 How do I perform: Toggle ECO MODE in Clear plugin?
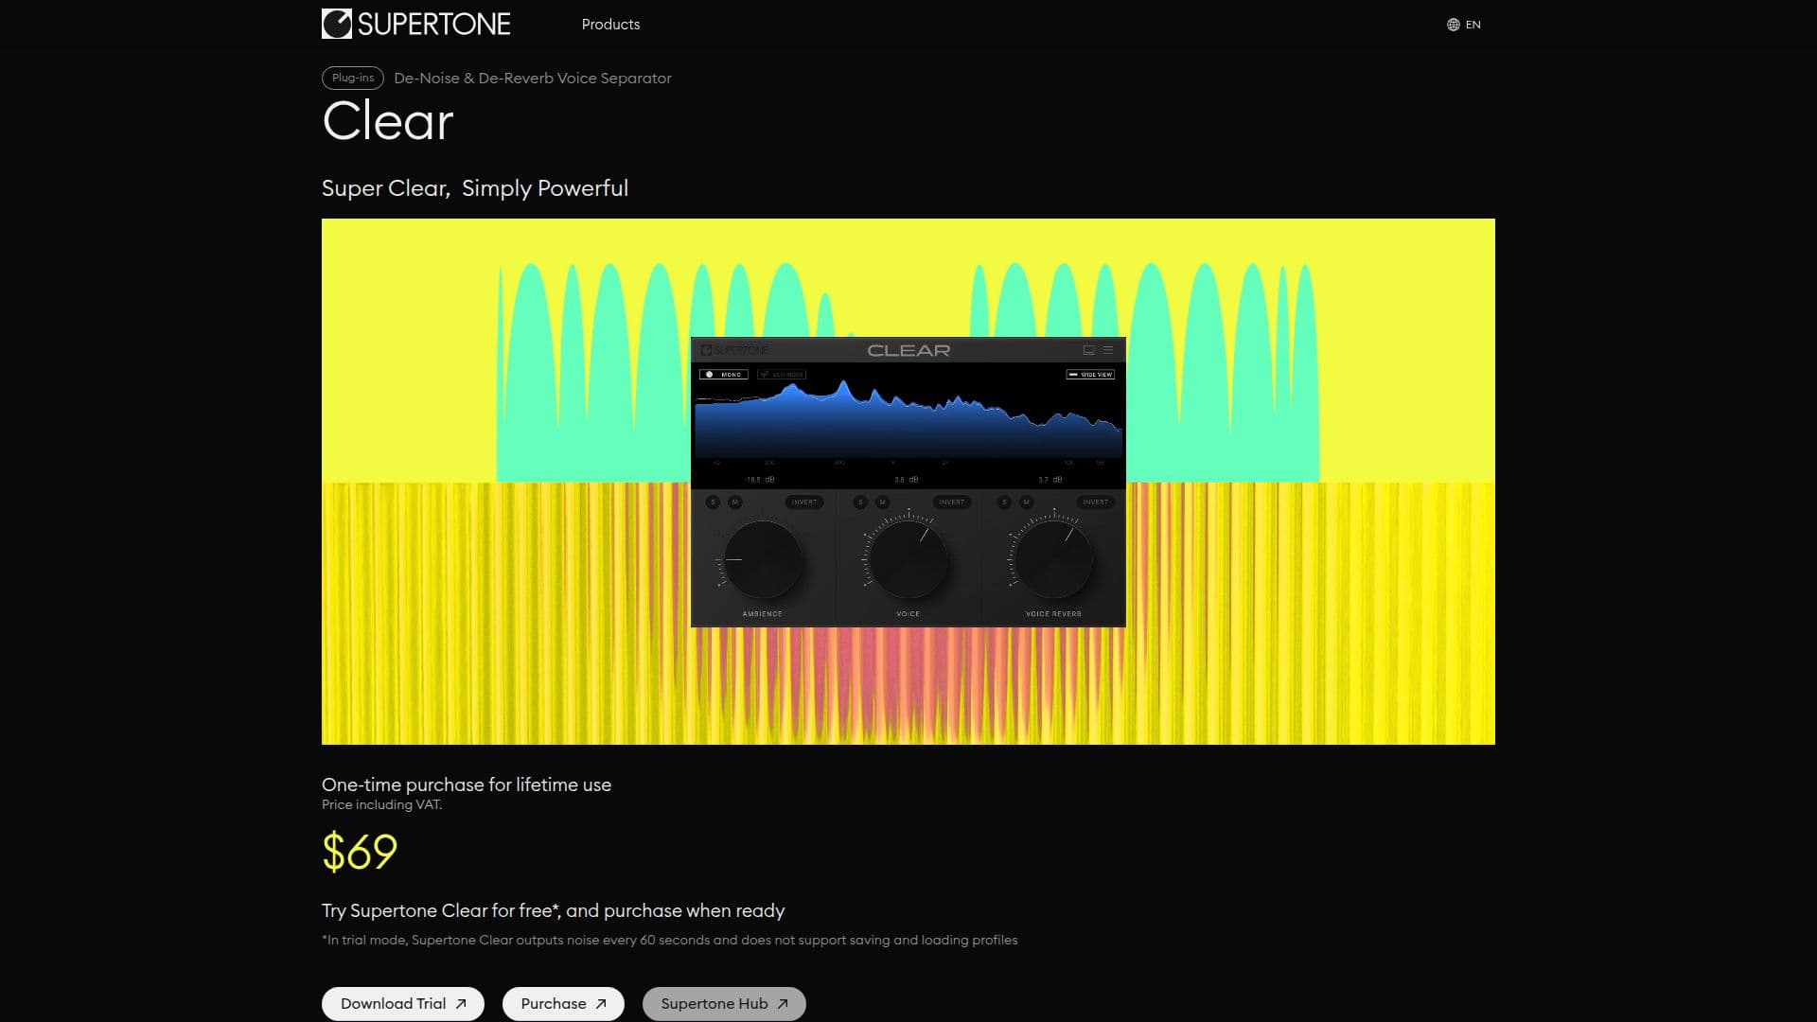coord(782,375)
